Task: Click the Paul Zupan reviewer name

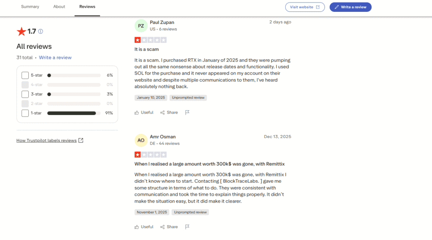Action: (x=162, y=22)
